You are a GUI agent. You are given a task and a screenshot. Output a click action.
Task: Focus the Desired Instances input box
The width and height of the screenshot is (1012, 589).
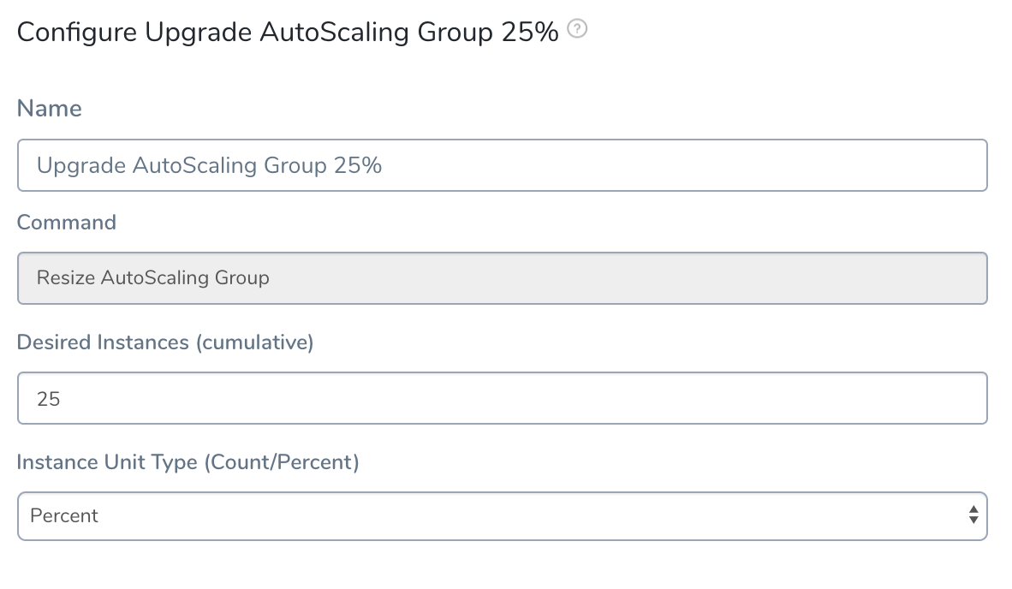coord(502,398)
